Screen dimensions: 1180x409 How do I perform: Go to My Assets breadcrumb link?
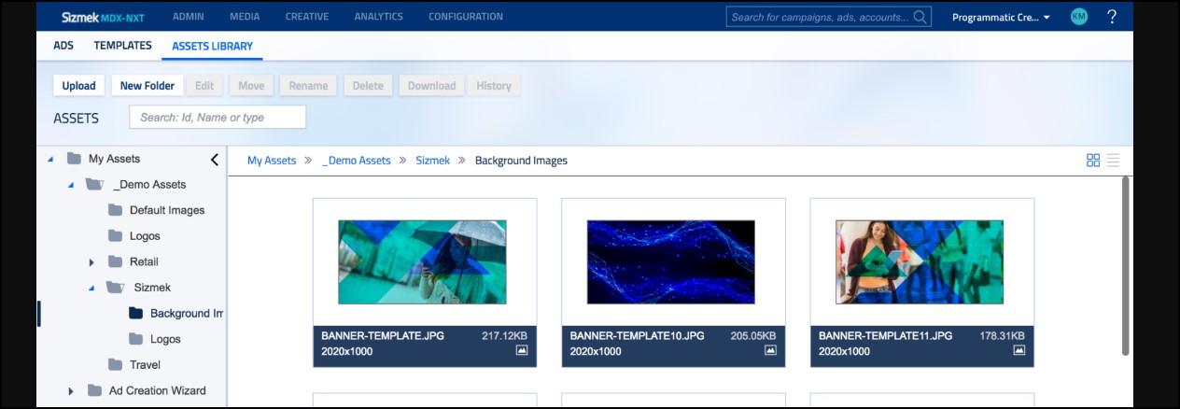click(x=272, y=161)
